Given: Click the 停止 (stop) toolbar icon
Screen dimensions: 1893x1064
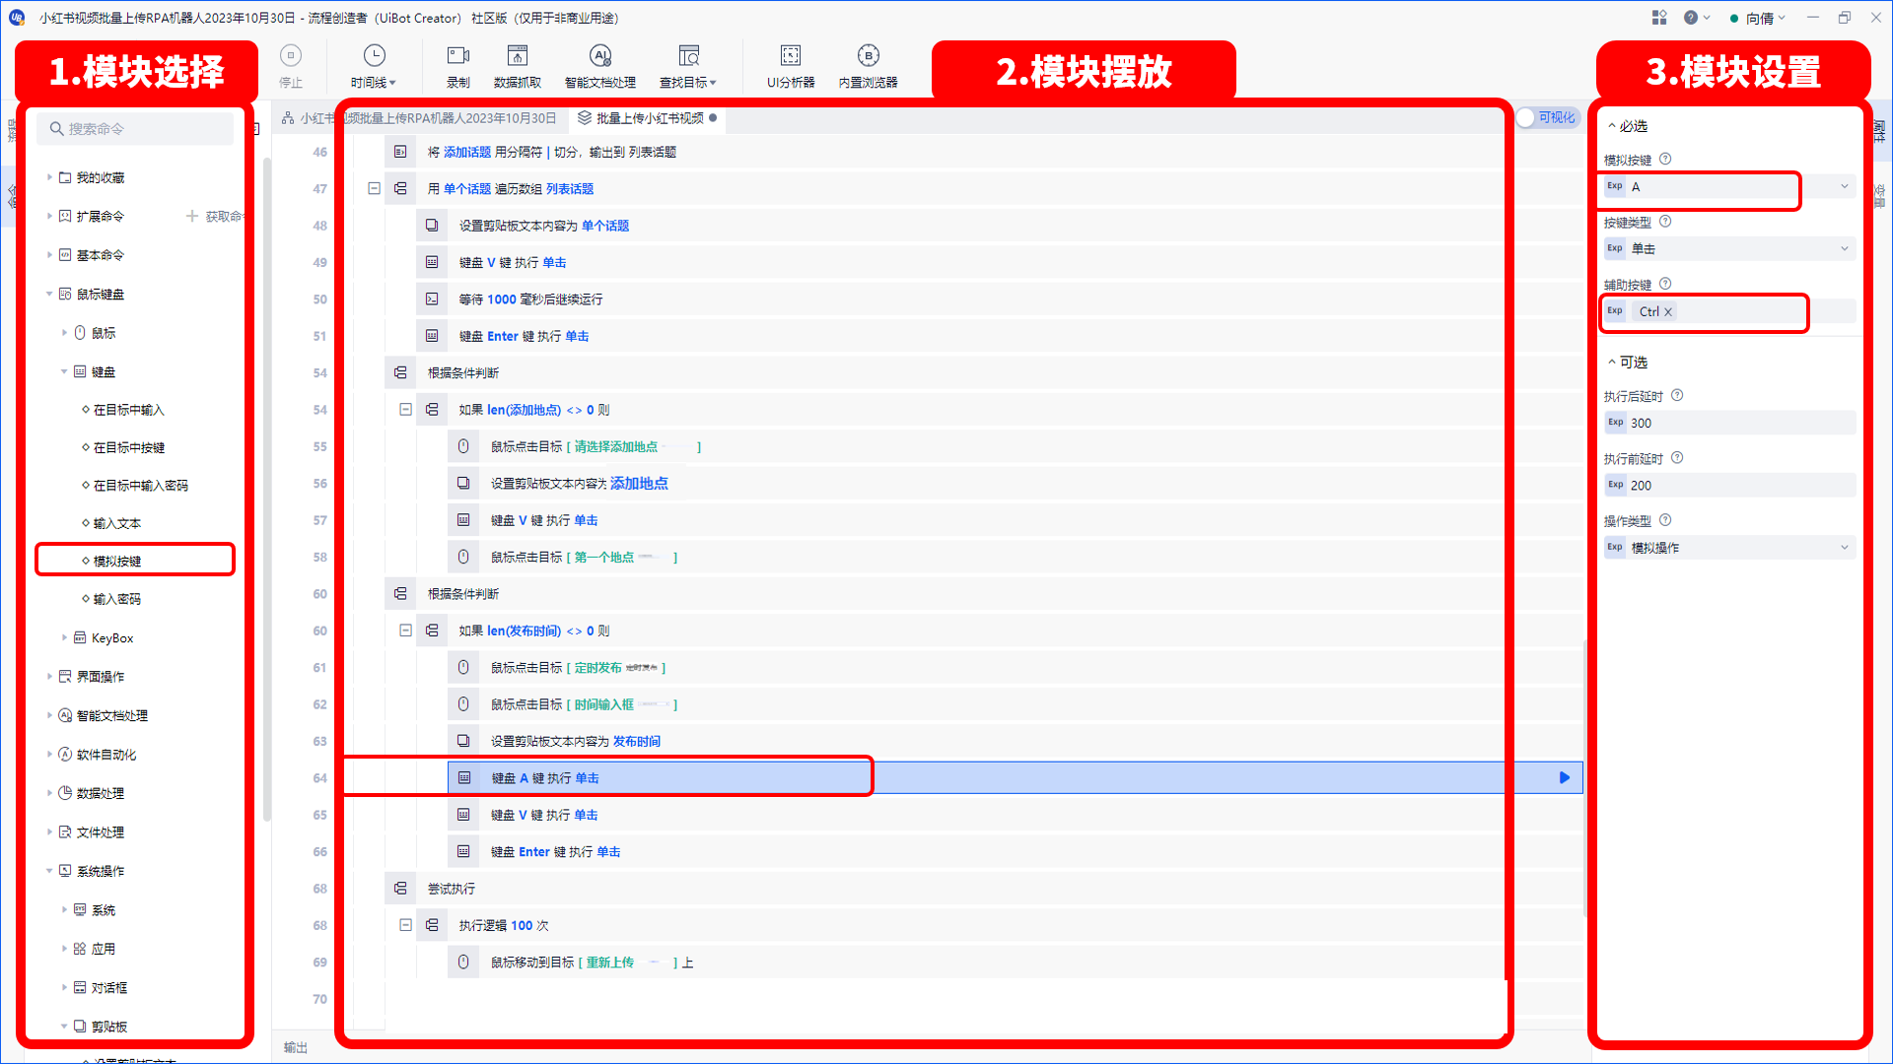Looking at the screenshot, I should (x=291, y=65).
